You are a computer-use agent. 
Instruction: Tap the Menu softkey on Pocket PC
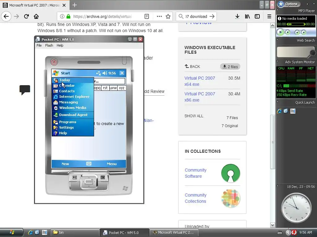111,164
